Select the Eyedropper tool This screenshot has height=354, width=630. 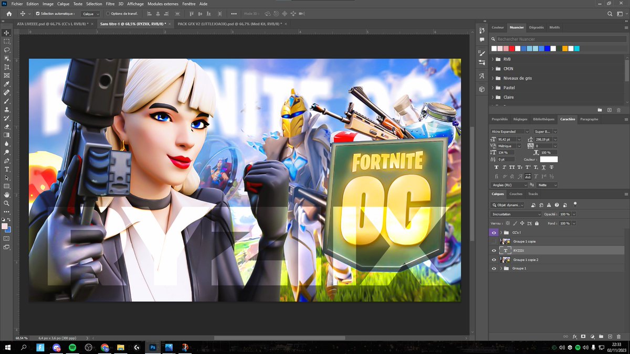tap(7, 84)
